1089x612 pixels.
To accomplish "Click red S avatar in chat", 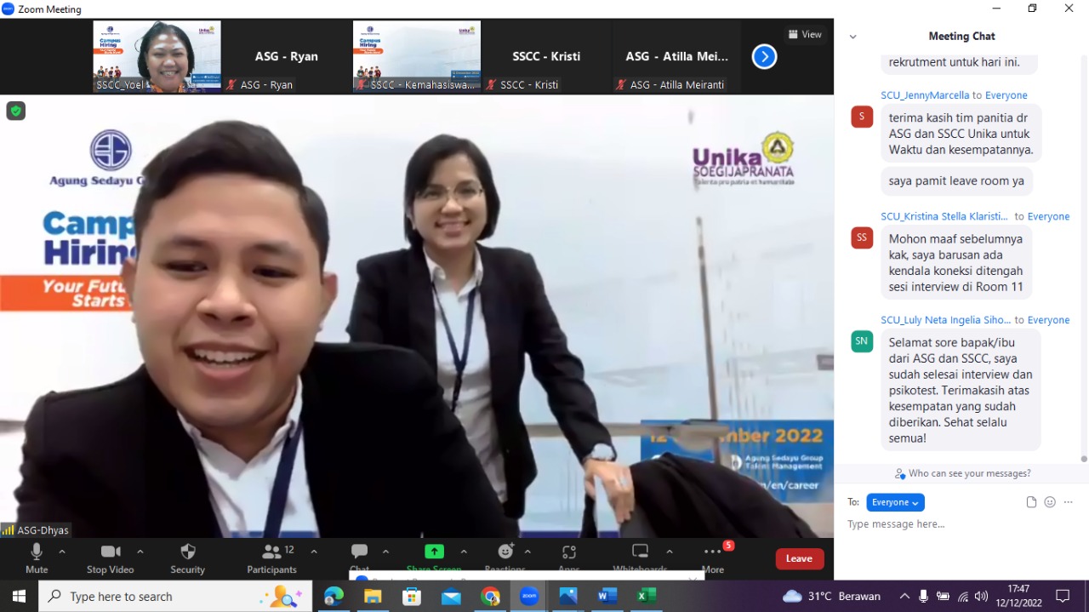I will 862,117.
